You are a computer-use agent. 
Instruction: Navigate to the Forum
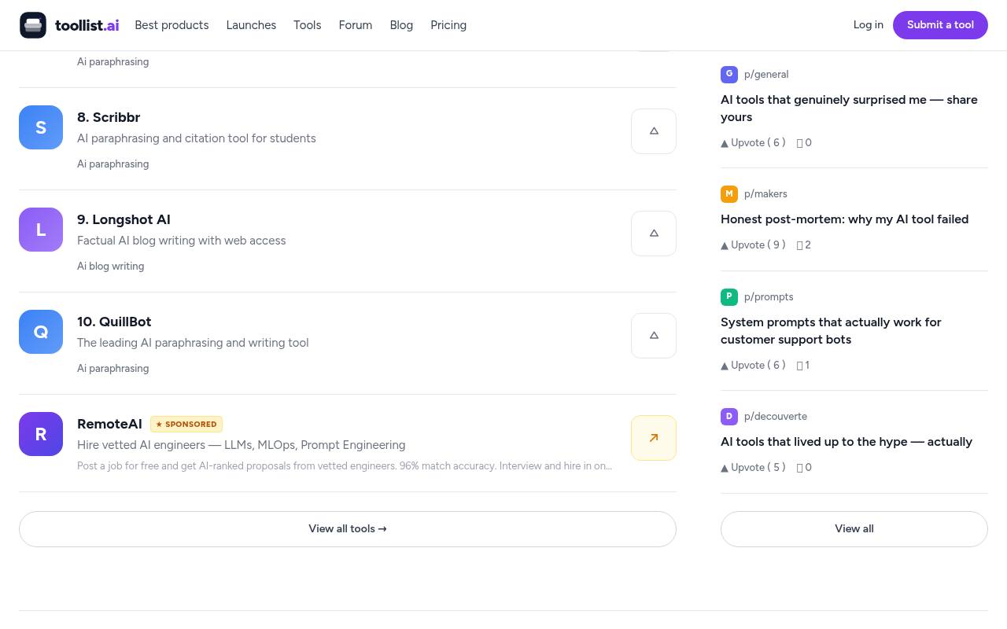(x=356, y=25)
